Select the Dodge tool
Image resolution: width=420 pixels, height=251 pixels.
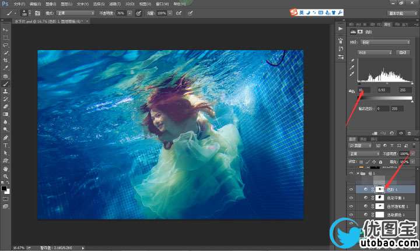pos(5,129)
